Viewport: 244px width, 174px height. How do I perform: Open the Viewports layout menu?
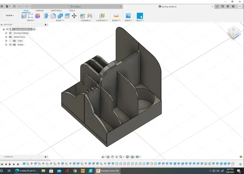point(138,157)
